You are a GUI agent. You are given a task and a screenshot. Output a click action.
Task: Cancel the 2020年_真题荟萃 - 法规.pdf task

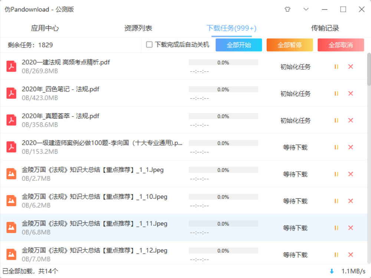pos(350,120)
